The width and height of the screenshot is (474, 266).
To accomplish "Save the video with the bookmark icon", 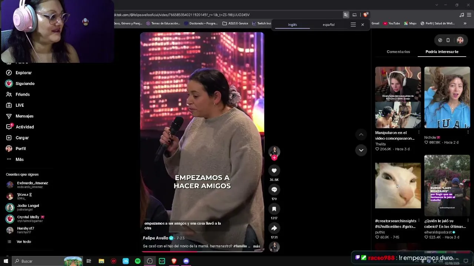I will click(x=274, y=209).
